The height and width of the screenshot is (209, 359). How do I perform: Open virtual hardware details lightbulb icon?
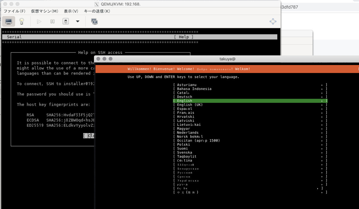pos(22,21)
